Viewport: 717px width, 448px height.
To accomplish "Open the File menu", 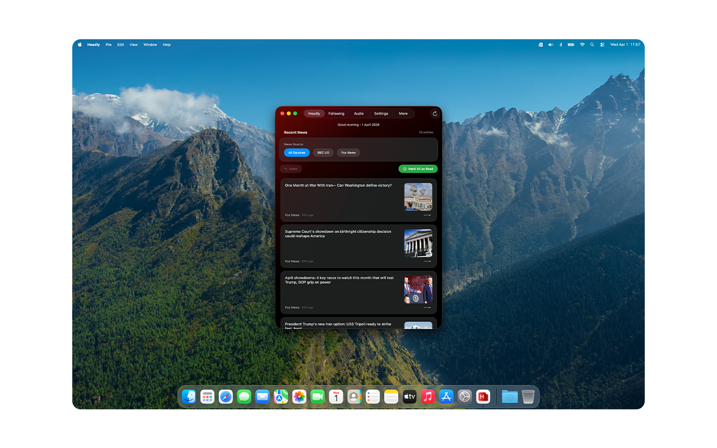I will coord(109,45).
